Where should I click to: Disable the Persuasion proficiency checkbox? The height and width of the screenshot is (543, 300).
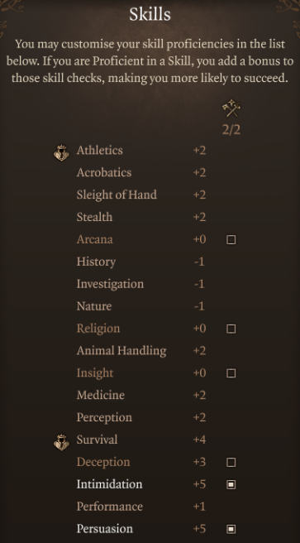tap(231, 529)
